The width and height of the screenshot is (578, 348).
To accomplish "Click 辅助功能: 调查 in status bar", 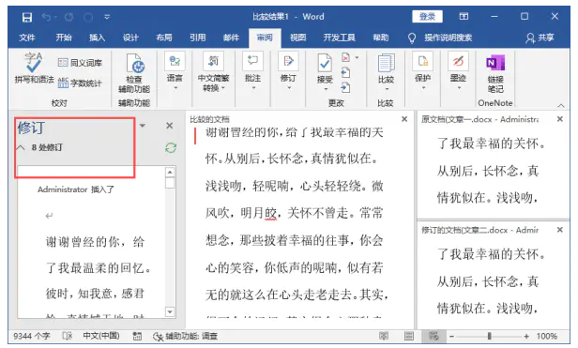I will click(186, 336).
